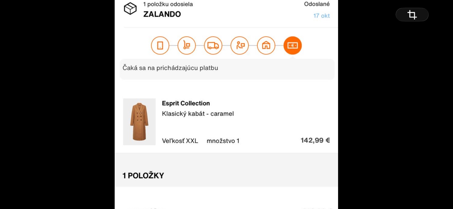Tap the množstvo 1 quantity label
The width and height of the screenshot is (453, 209).
[x=223, y=141]
